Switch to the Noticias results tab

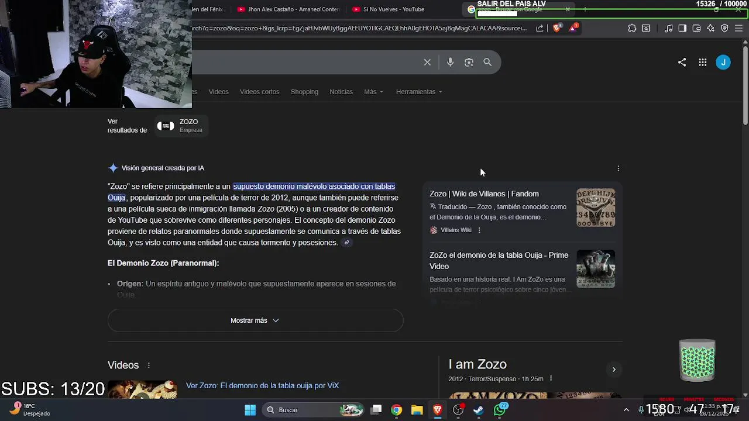[x=341, y=92]
